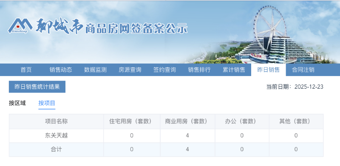Select 房源查询 in the navigation bar
This screenshot has width=340, height=166.
click(130, 70)
